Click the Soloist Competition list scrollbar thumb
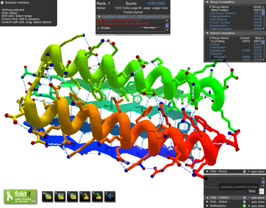Viewport: 266px width, 208px height. [x=263, y=42]
